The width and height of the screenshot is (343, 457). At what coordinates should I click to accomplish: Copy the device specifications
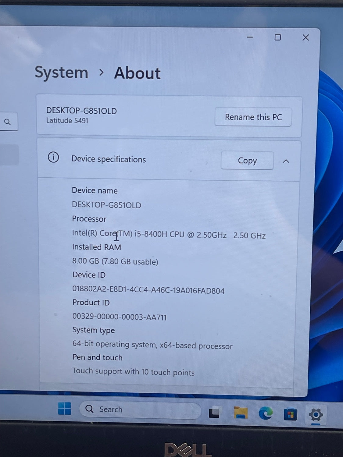(x=247, y=161)
